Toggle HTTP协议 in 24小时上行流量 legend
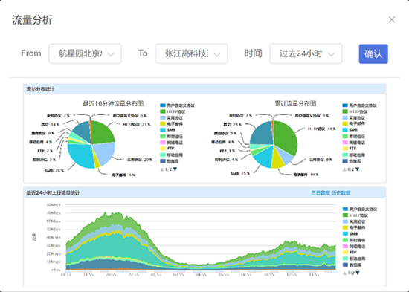Screen dimensions: 409x292 click(x=355, y=215)
